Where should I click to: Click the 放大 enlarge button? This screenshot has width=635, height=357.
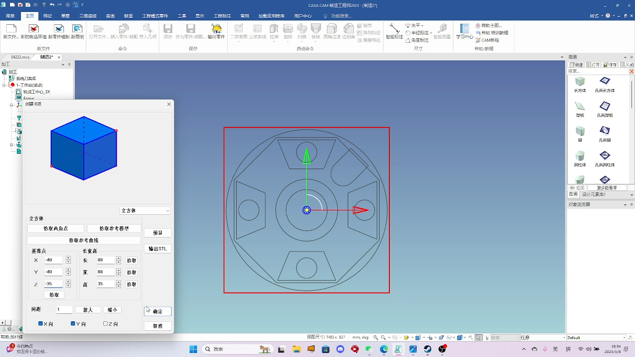click(x=88, y=309)
